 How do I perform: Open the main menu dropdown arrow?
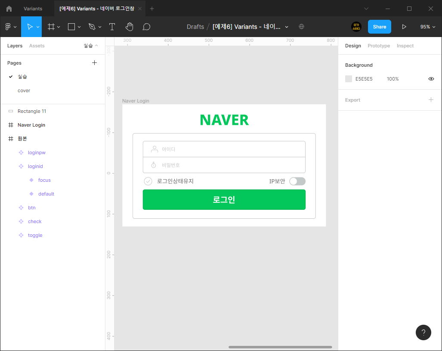point(15,27)
